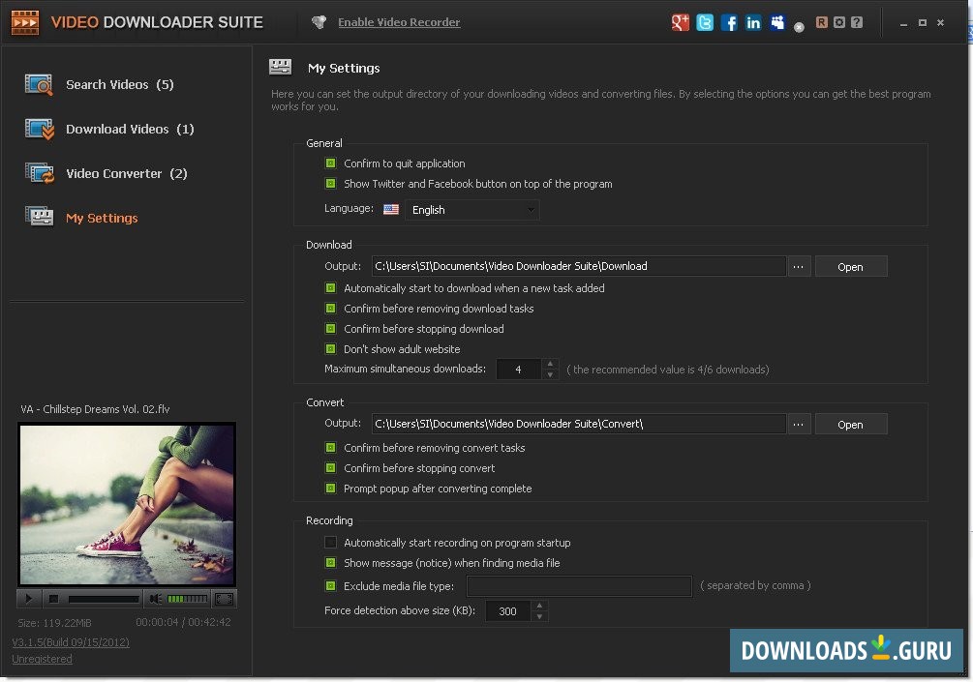The width and height of the screenshot is (973, 682).
Task: Click the Unregistered link
Action: [x=42, y=659]
